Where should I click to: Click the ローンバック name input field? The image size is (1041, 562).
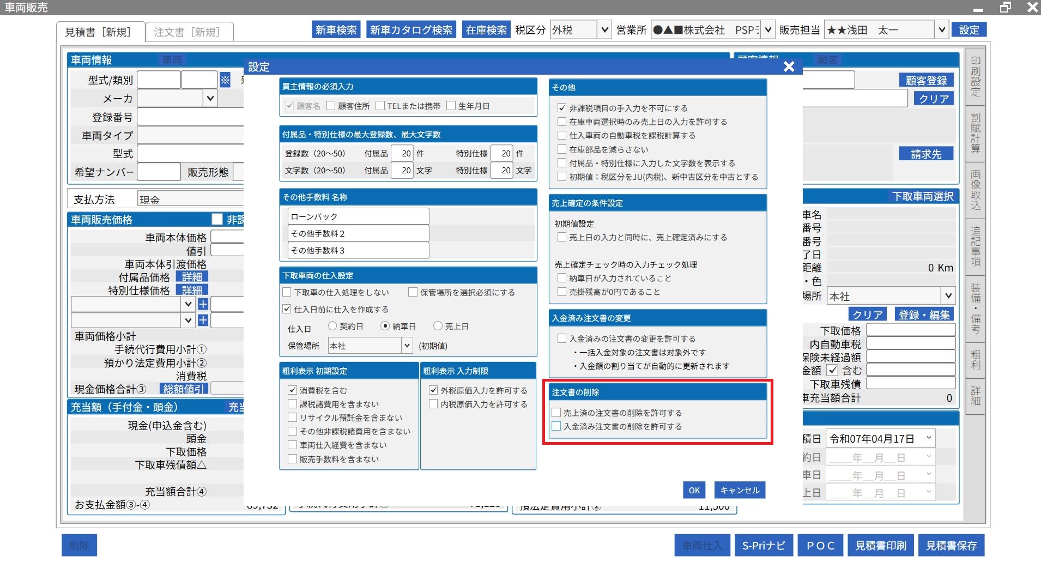tap(358, 216)
